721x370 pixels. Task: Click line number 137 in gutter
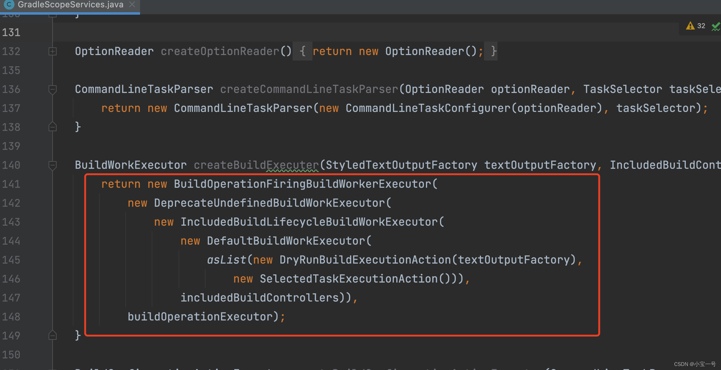(11, 108)
